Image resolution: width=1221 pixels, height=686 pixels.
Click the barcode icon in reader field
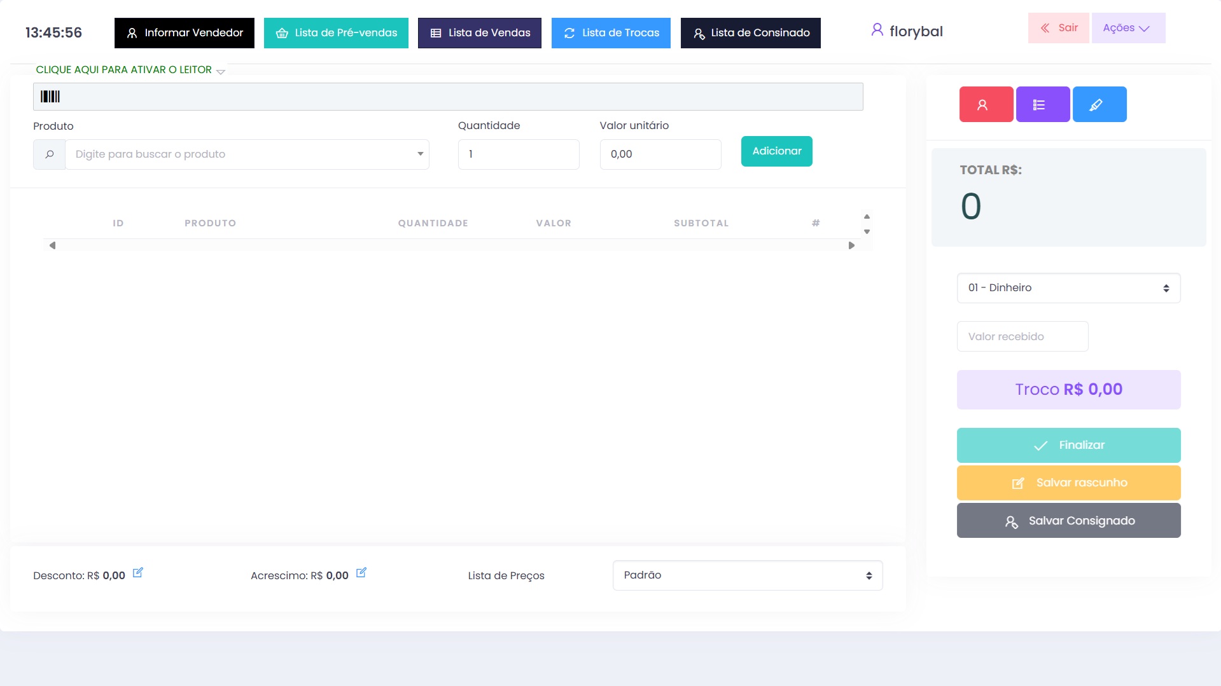pyautogui.click(x=50, y=97)
